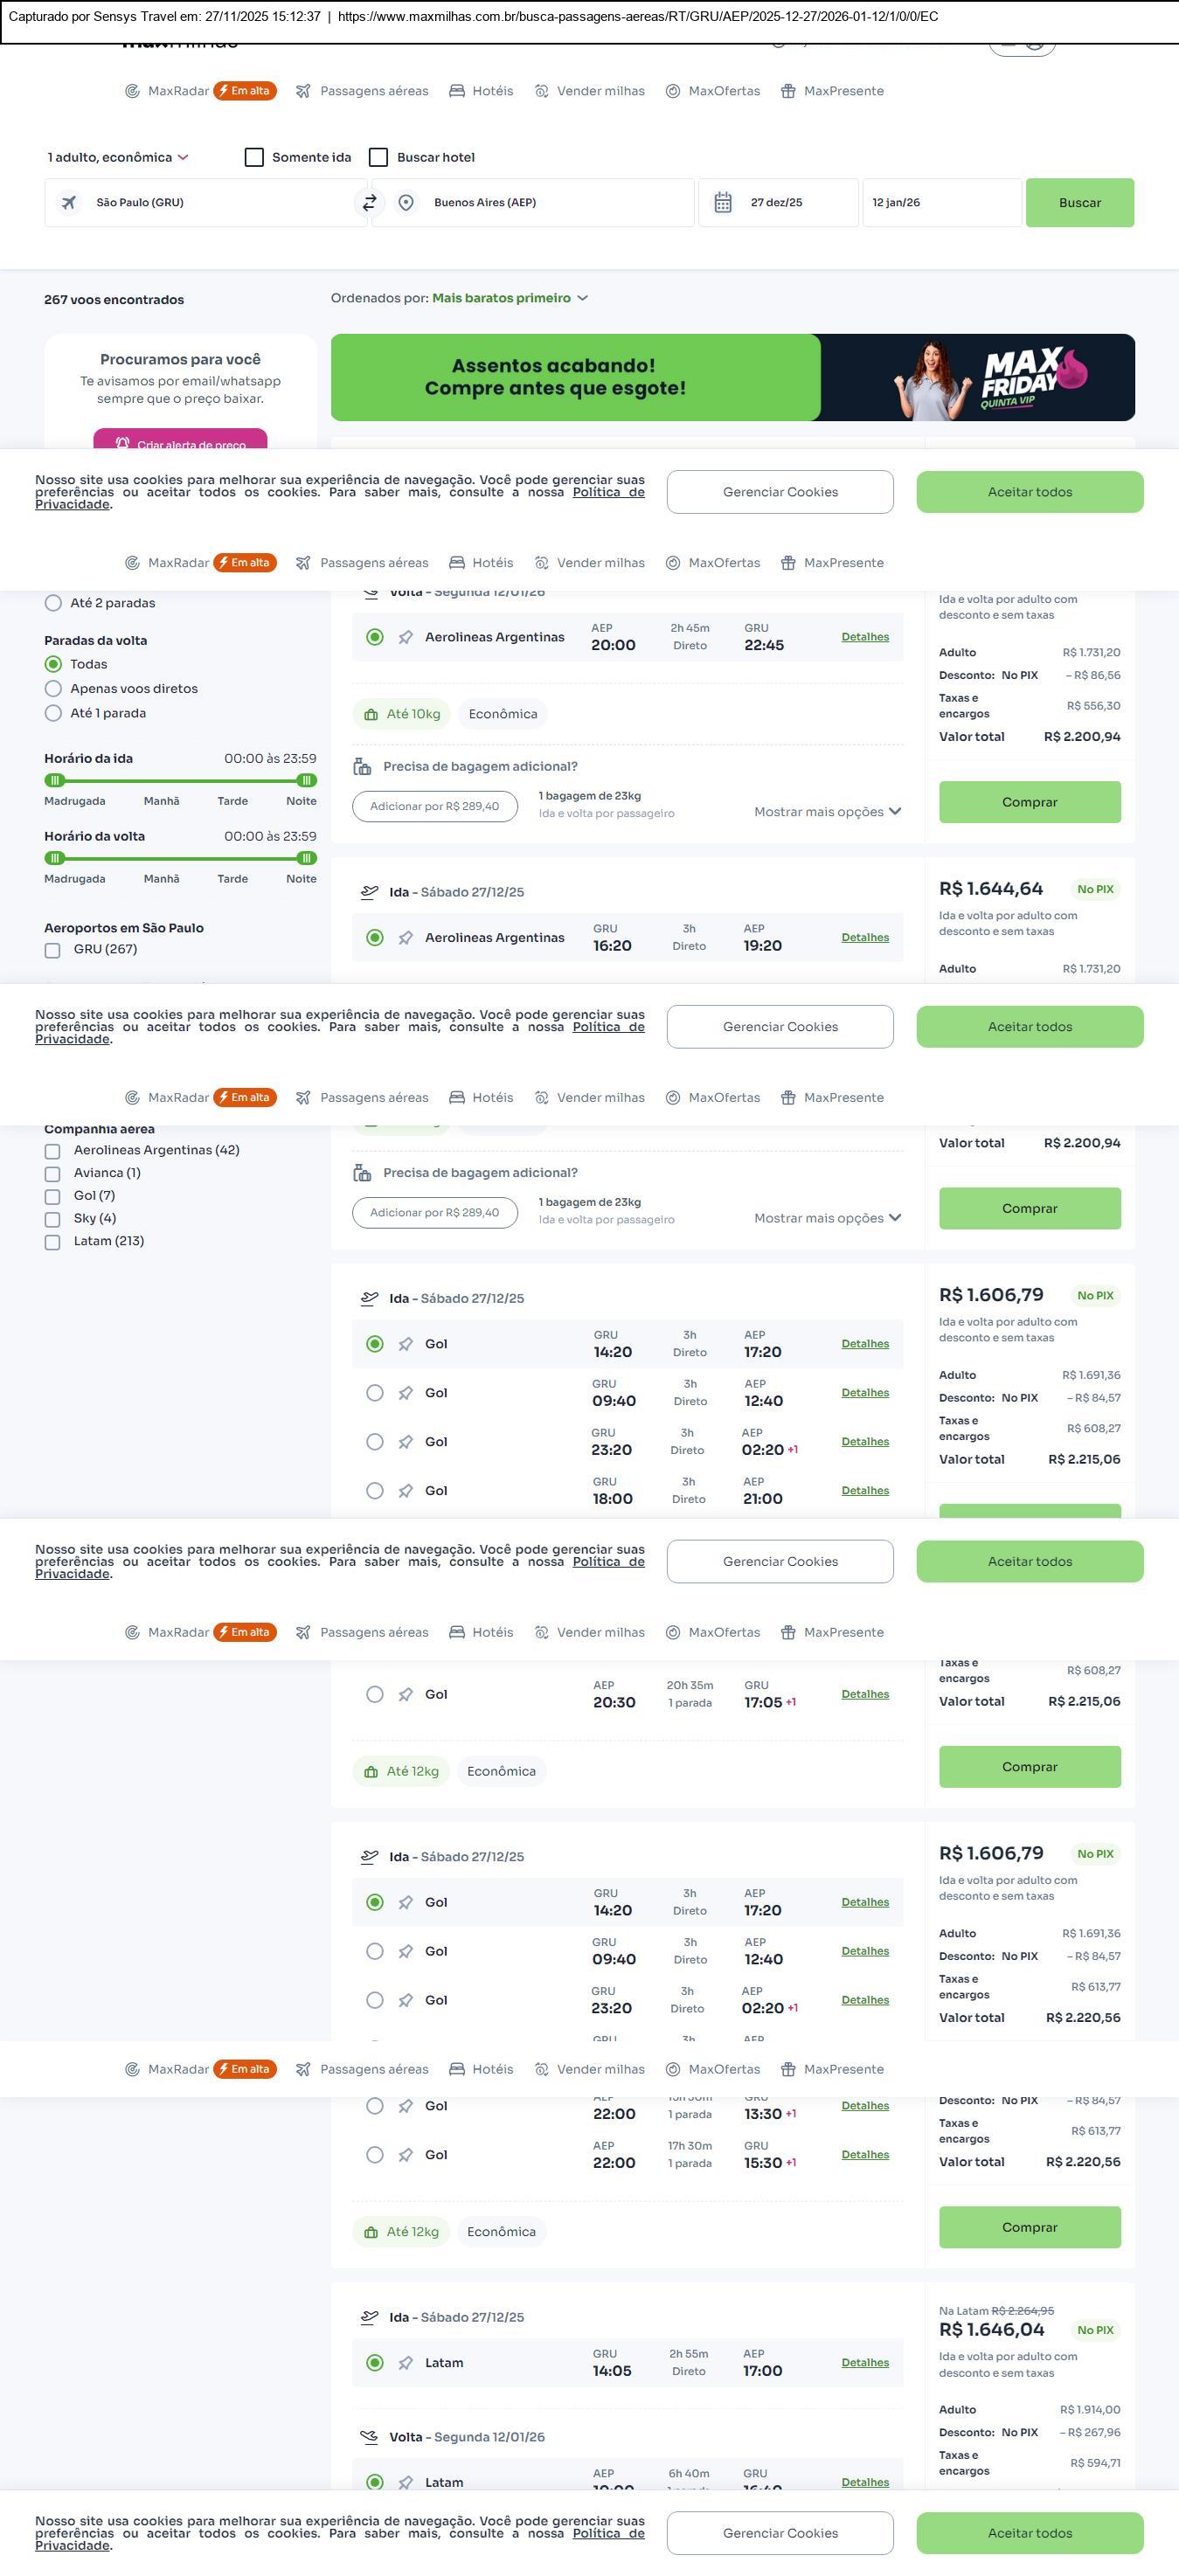Open Vender milhas in the menu above search form
Viewport: 1179px width, 2576px height.
[x=589, y=91]
